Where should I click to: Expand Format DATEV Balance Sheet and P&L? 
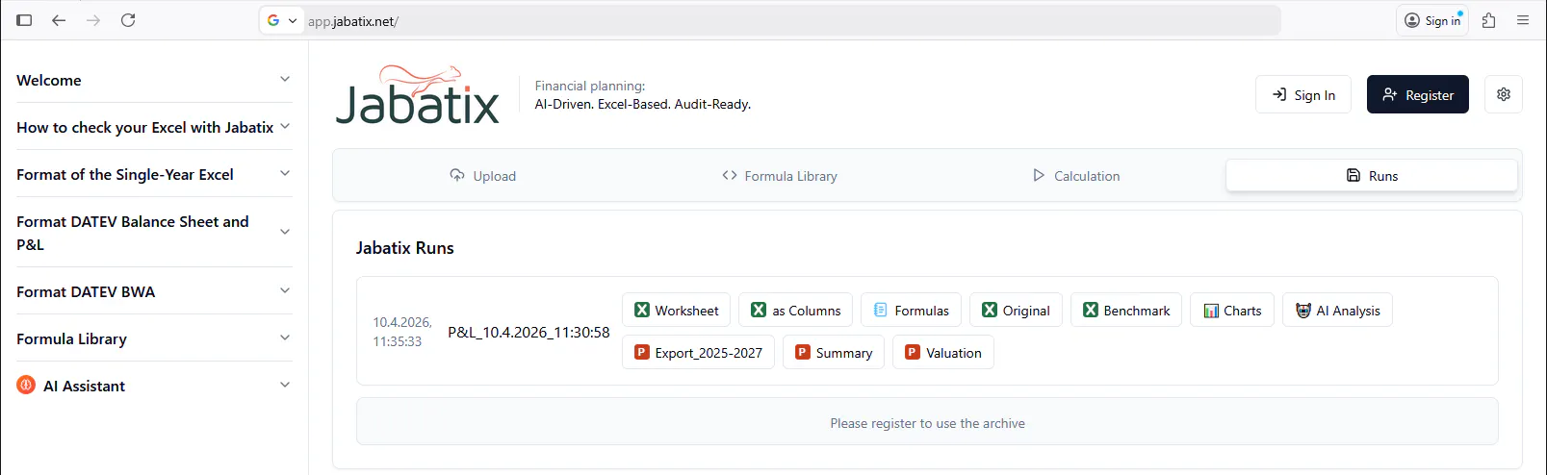[x=154, y=233]
